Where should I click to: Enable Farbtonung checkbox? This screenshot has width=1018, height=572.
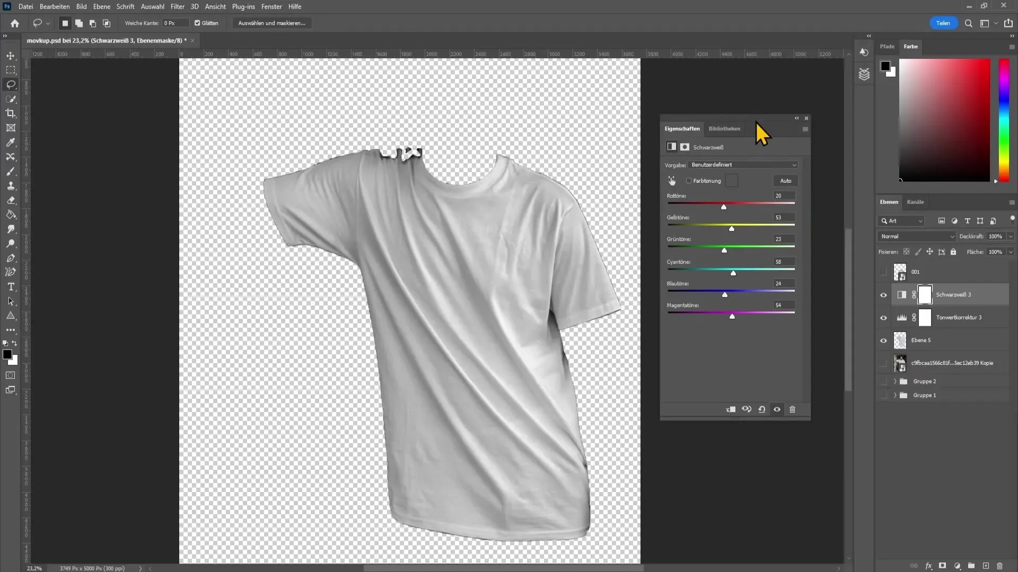(x=689, y=181)
